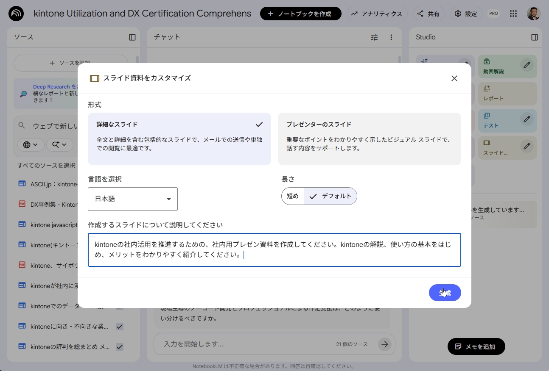The width and height of the screenshot is (549, 371).
Task: Click the source icon beside kintoneでのデータ
Action: pos(22,305)
